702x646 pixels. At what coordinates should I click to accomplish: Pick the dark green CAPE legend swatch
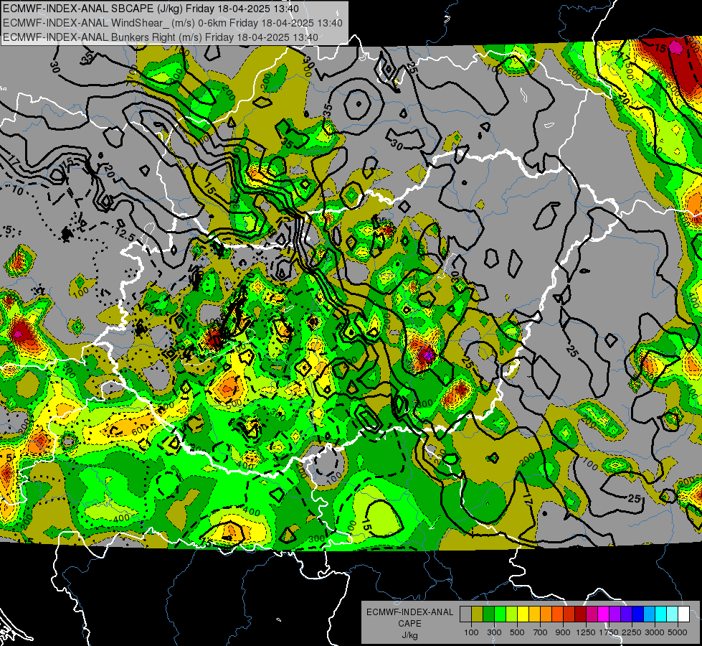coord(488,614)
